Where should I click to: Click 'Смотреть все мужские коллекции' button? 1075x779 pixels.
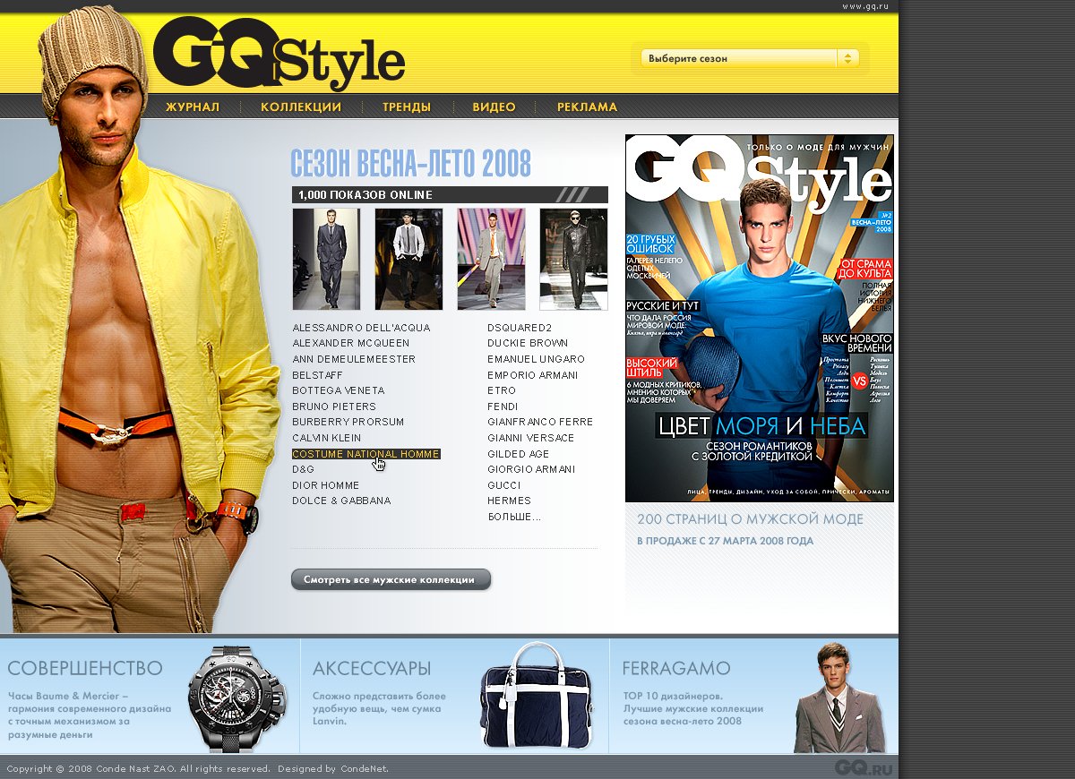point(391,579)
